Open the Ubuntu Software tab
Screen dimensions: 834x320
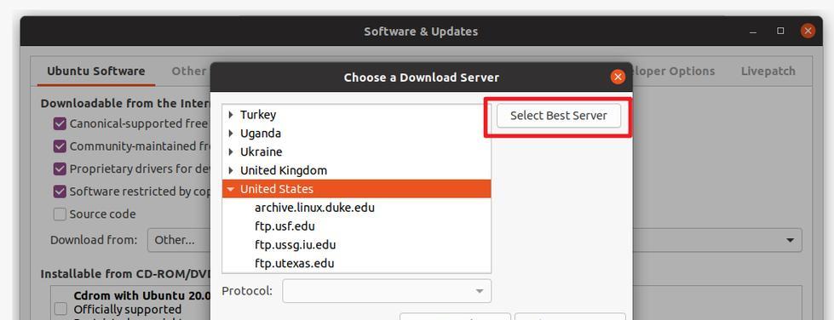tap(95, 71)
